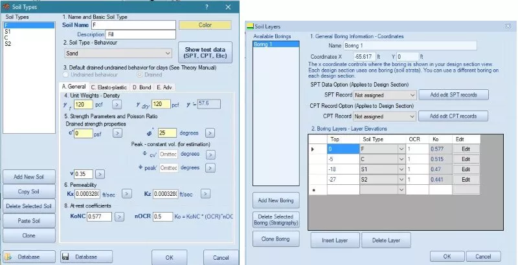
Task: Open soil type dropdown in the new empty row
Action: coord(401,190)
